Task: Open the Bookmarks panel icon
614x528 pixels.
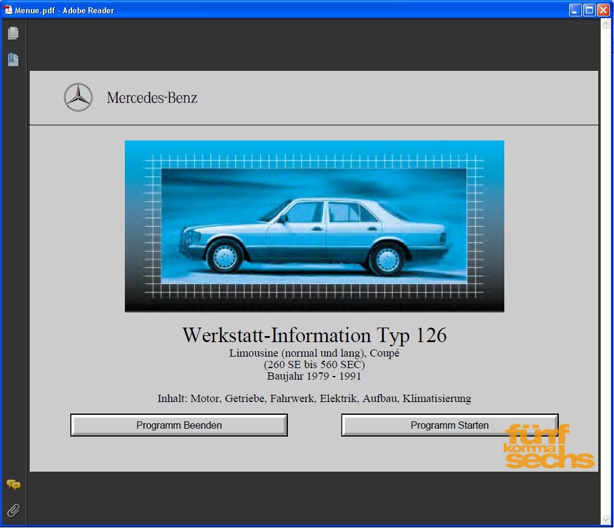Action: click(13, 60)
